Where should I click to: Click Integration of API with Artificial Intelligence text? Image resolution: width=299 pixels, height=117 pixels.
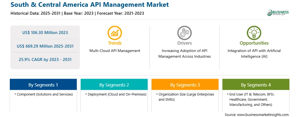click(x=254, y=54)
